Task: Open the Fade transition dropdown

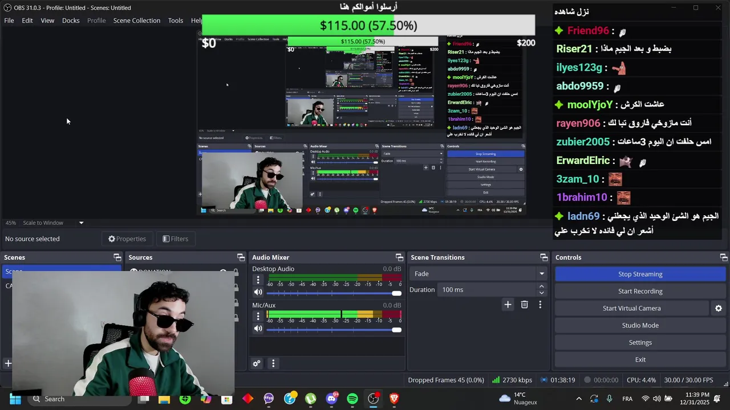Action: click(x=478, y=274)
